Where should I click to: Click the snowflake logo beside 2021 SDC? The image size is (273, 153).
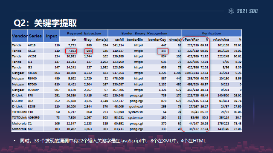coord(231,11)
